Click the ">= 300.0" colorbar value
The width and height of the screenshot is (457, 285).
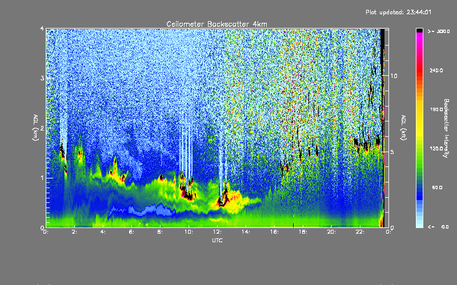[x=439, y=31]
